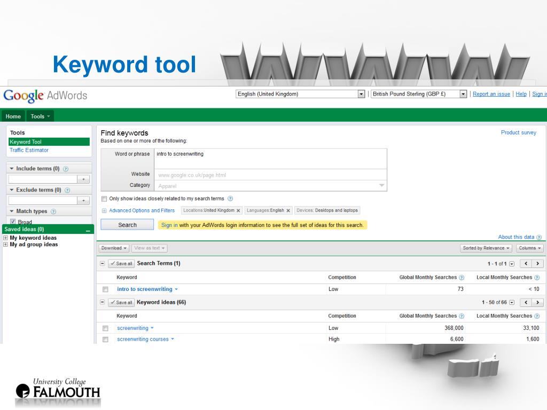Click the Website input field
Image resolution: width=547 pixels, height=410 pixels.
pos(271,175)
